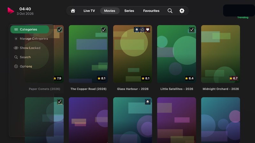Go to the Home screen icon
Viewport: 255px width, 143px height.
click(x=73, y=11)
